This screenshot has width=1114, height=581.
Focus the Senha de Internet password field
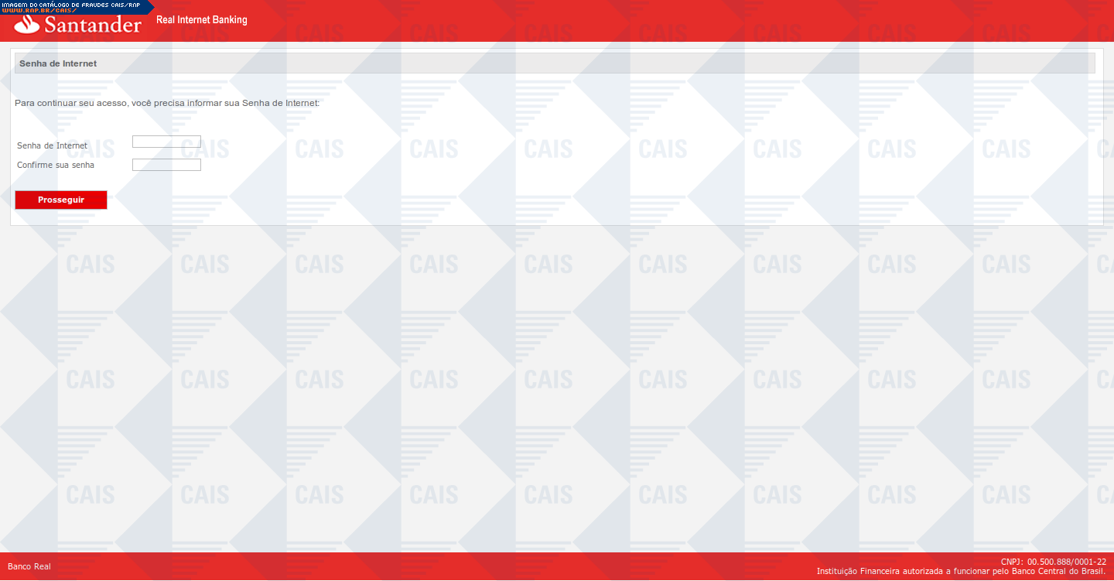[x=166, y=142]
